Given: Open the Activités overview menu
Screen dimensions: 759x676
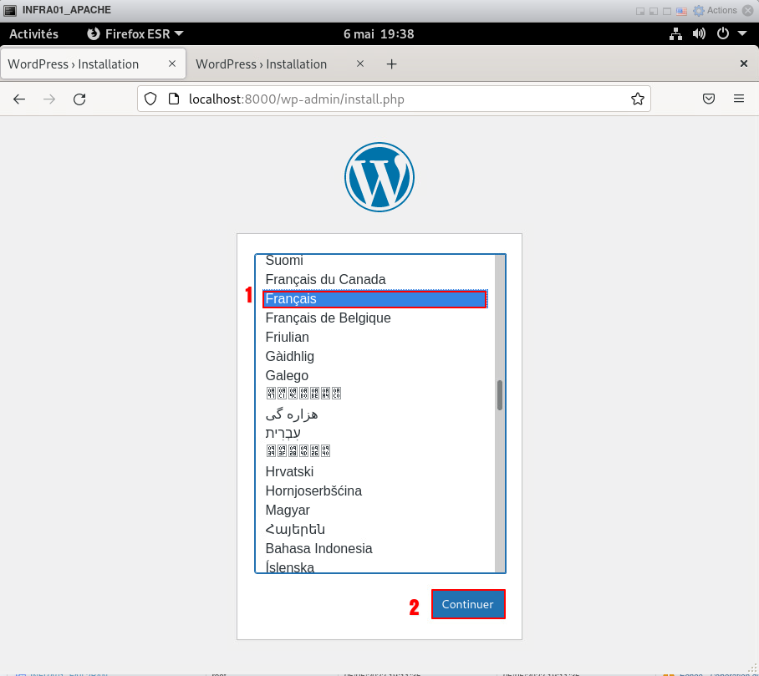Looking at the screenshot, I should pos(33,34).
